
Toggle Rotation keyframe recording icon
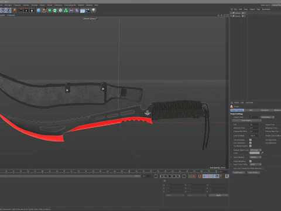[x=213, y=176]
